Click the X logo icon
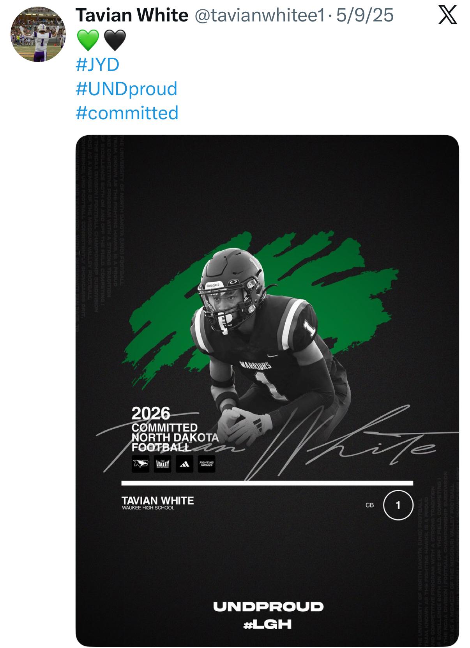470x648 pixels. click(447, 16)
